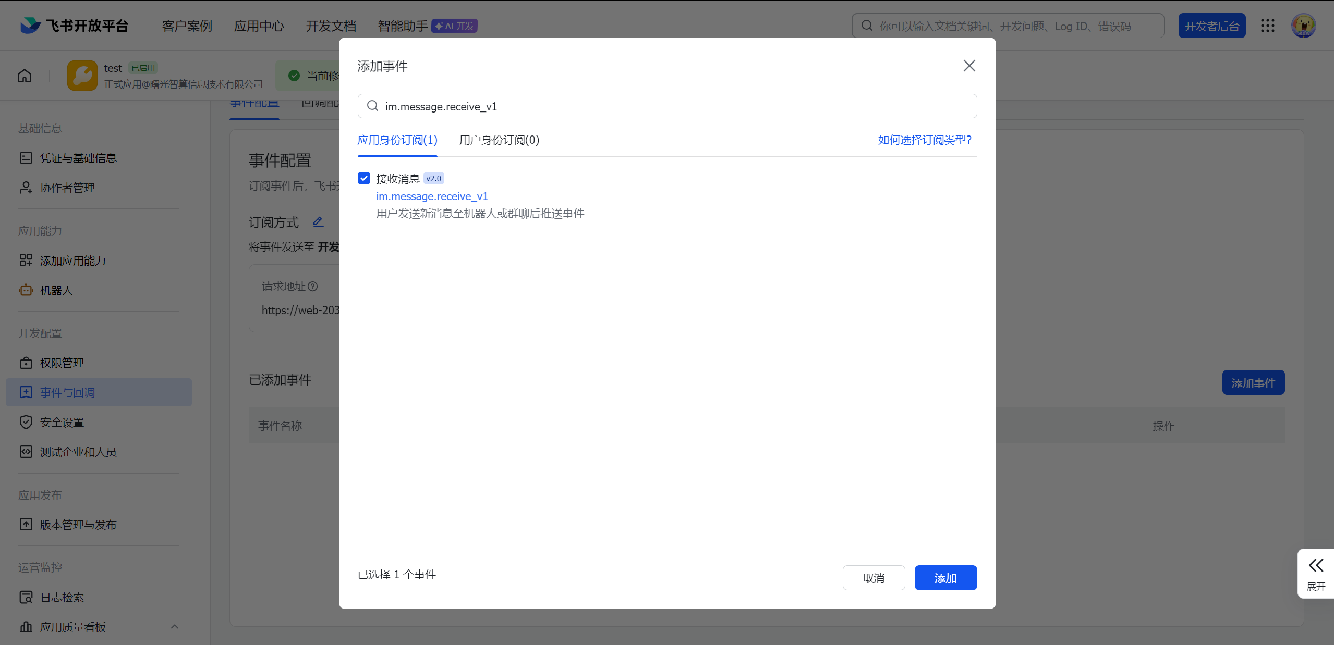Select 安全设置 in the sidebar
Viewport: 1334px width, 645px height.
[x=62, y=422]
